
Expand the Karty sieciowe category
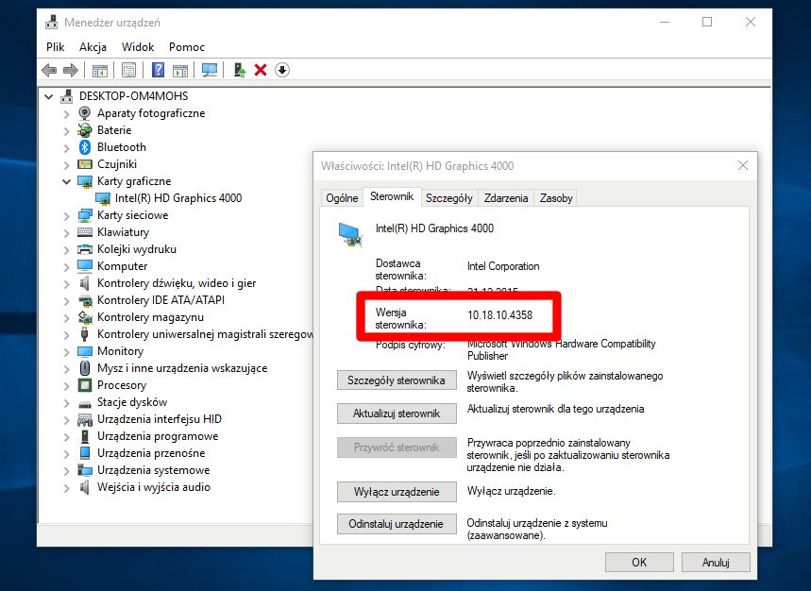pos(66,215)
